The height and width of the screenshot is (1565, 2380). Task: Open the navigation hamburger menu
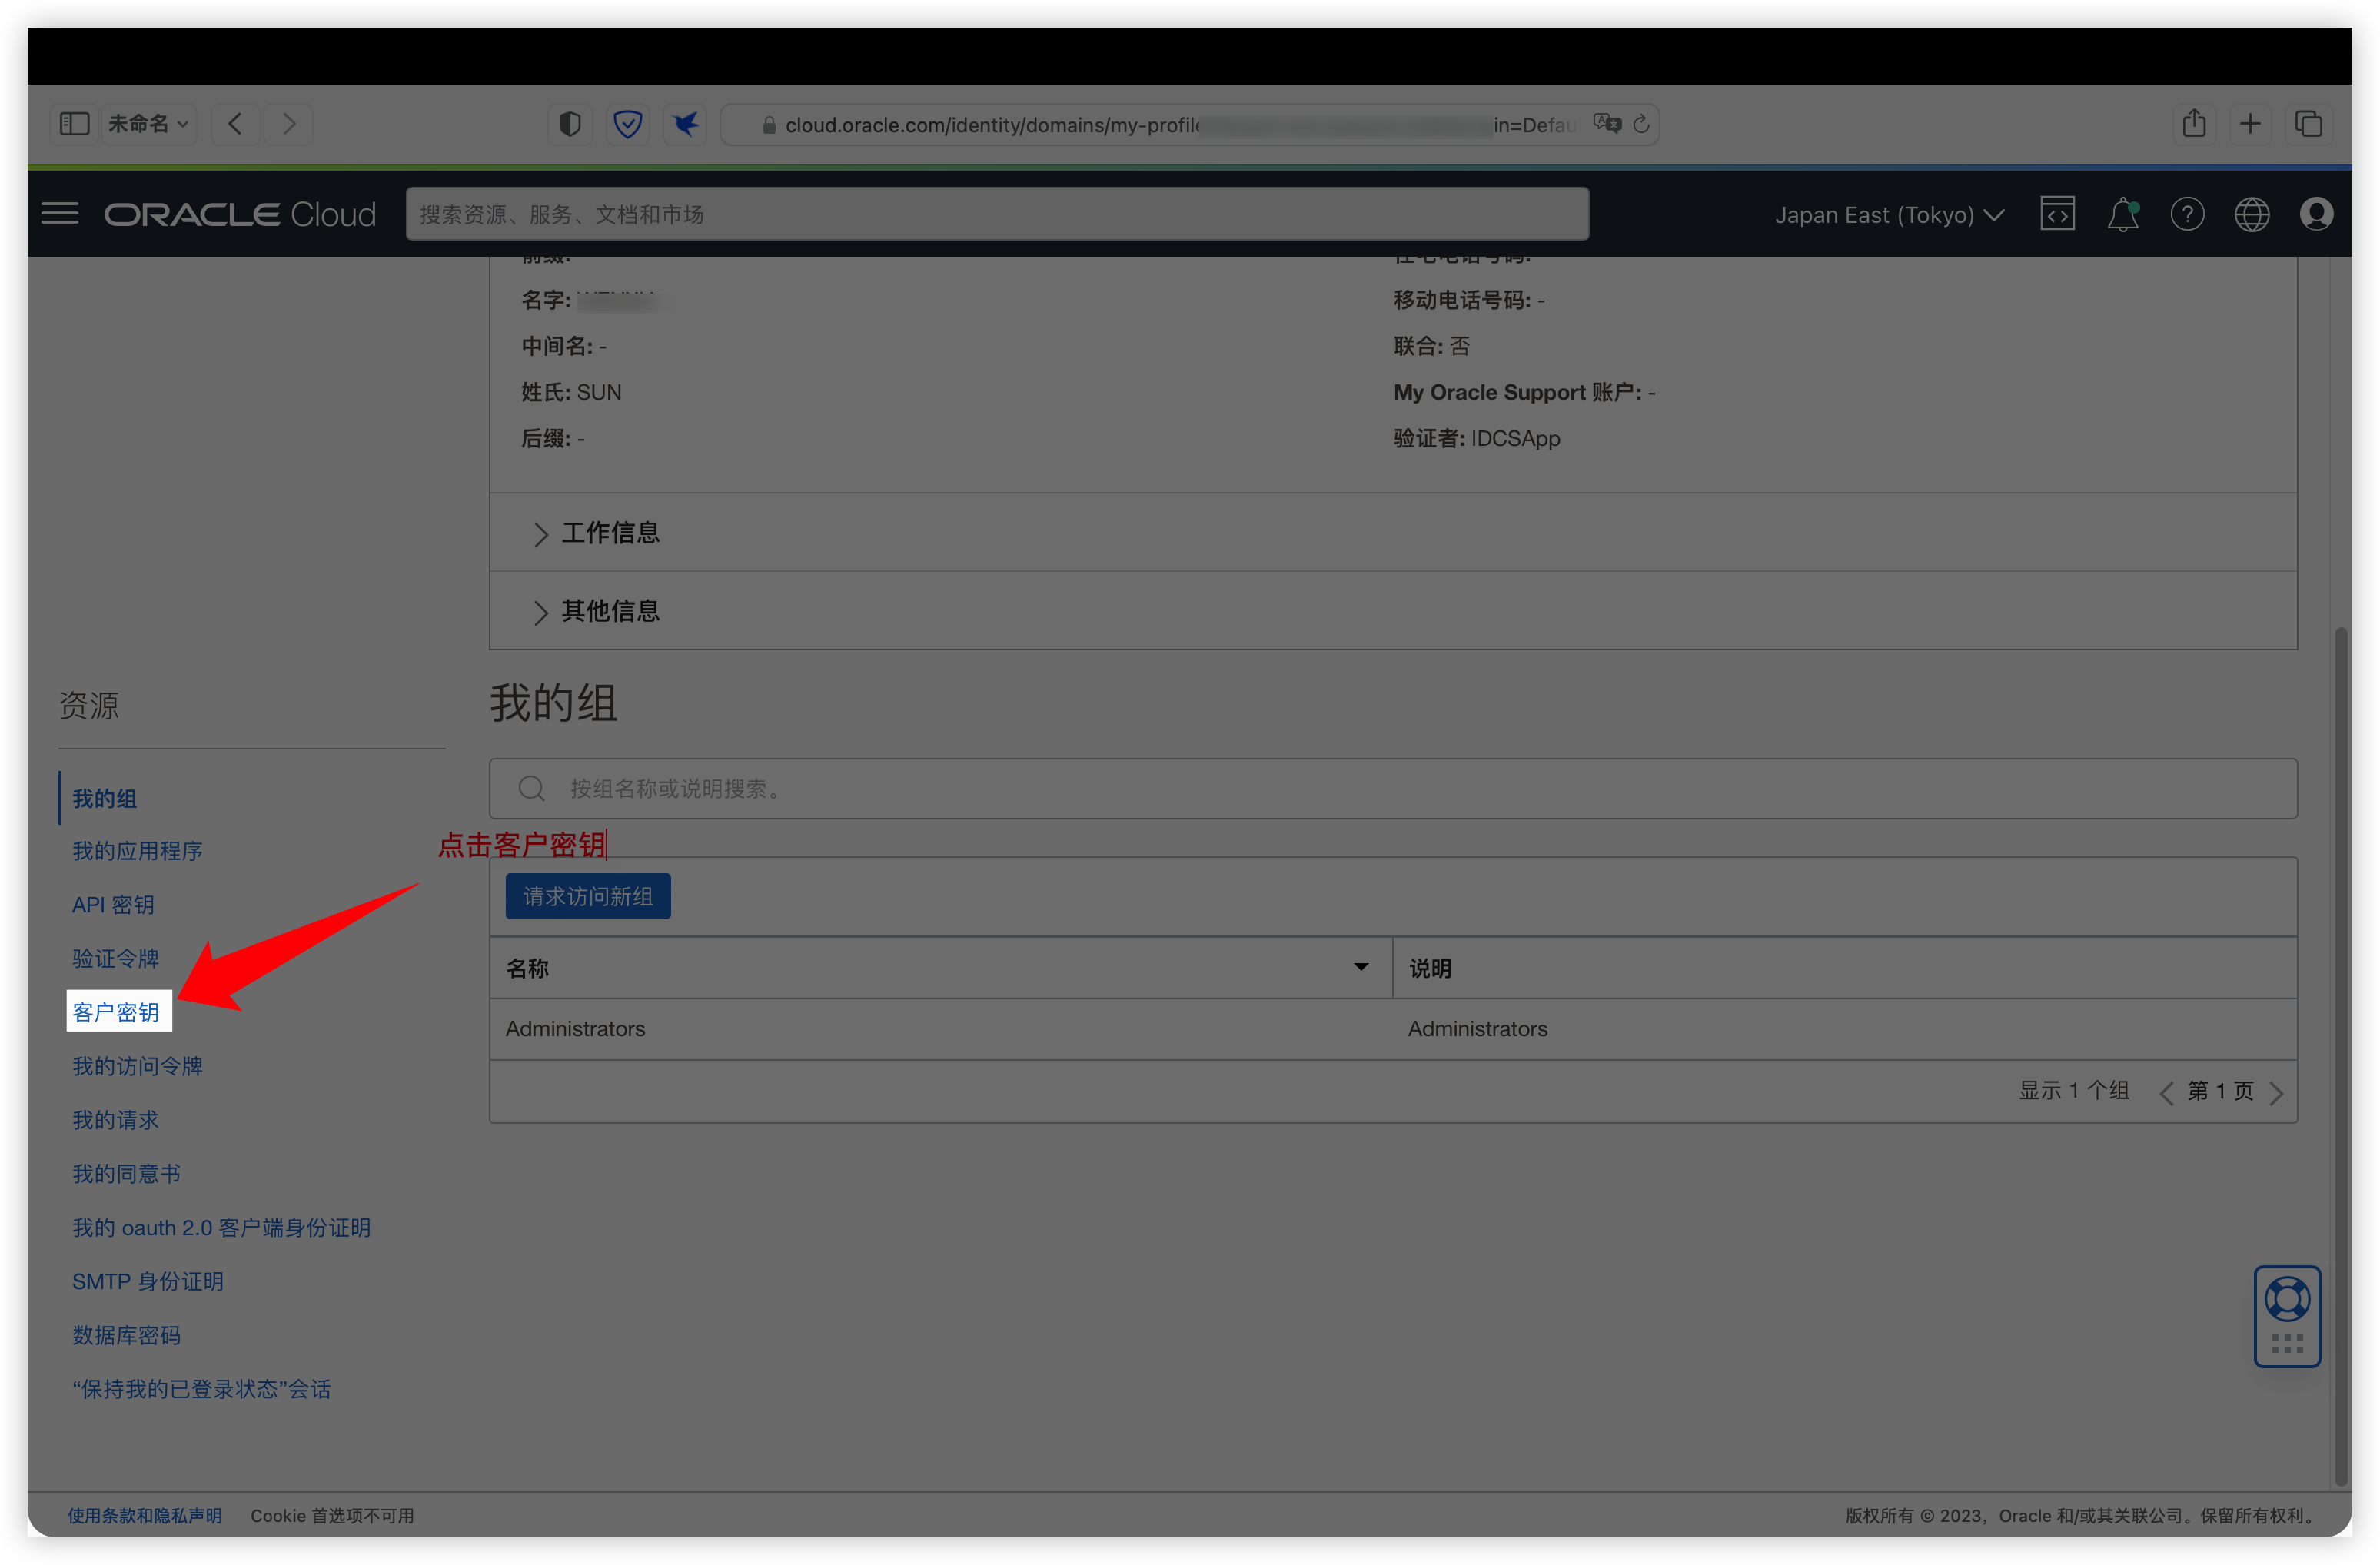tap(59, 213)
